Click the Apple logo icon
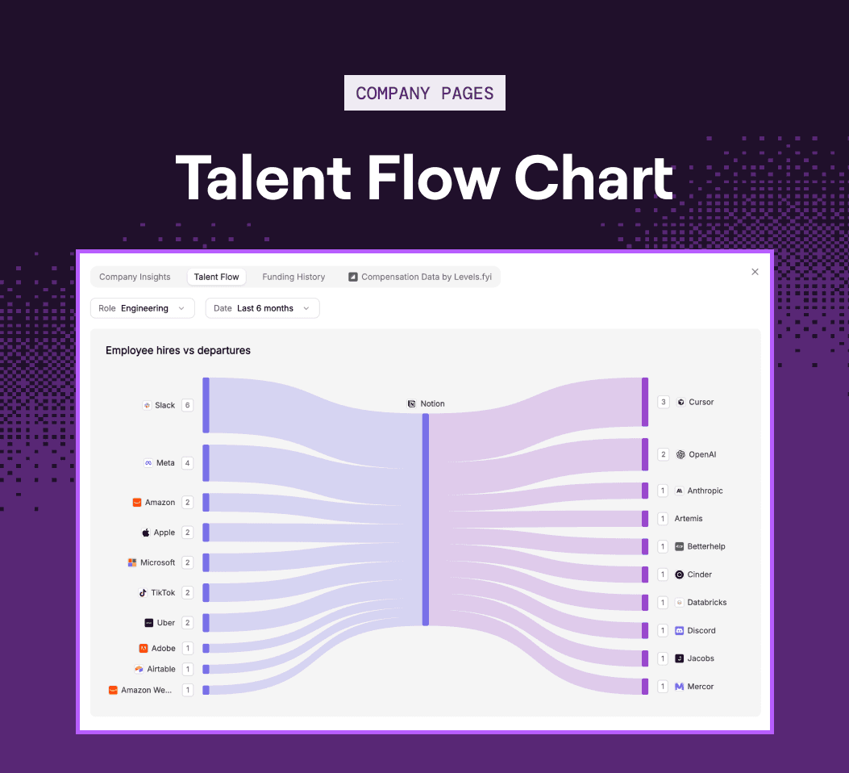 click(146, 533)
